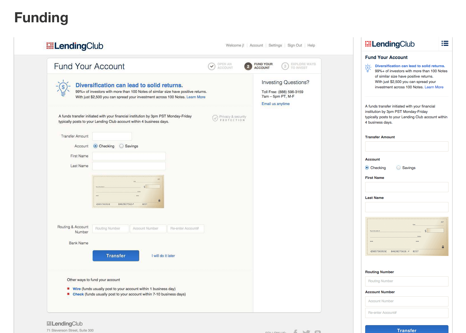466x333 pixels.
Task: Click '71 Stevenson Street, Suite 300' footer address
Action: (x=70, y=330)
